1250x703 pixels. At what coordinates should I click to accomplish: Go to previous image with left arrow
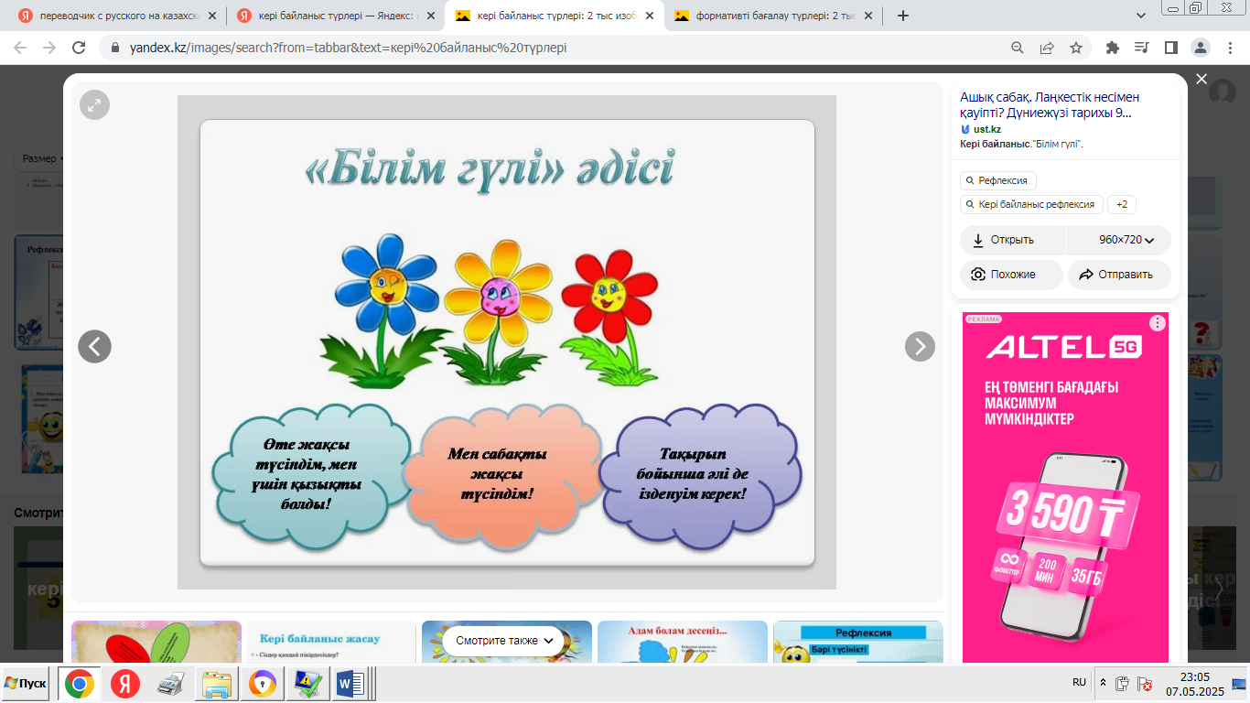94,346
